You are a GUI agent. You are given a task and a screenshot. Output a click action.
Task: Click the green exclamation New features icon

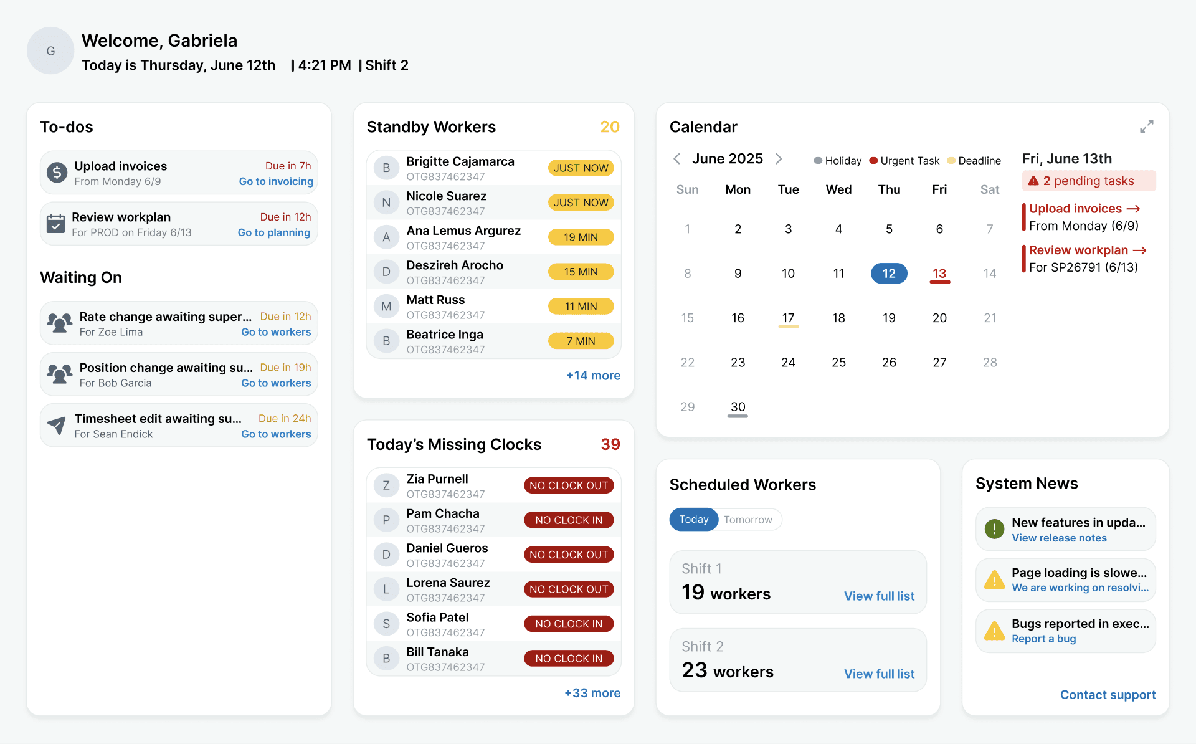pos(994,529)
